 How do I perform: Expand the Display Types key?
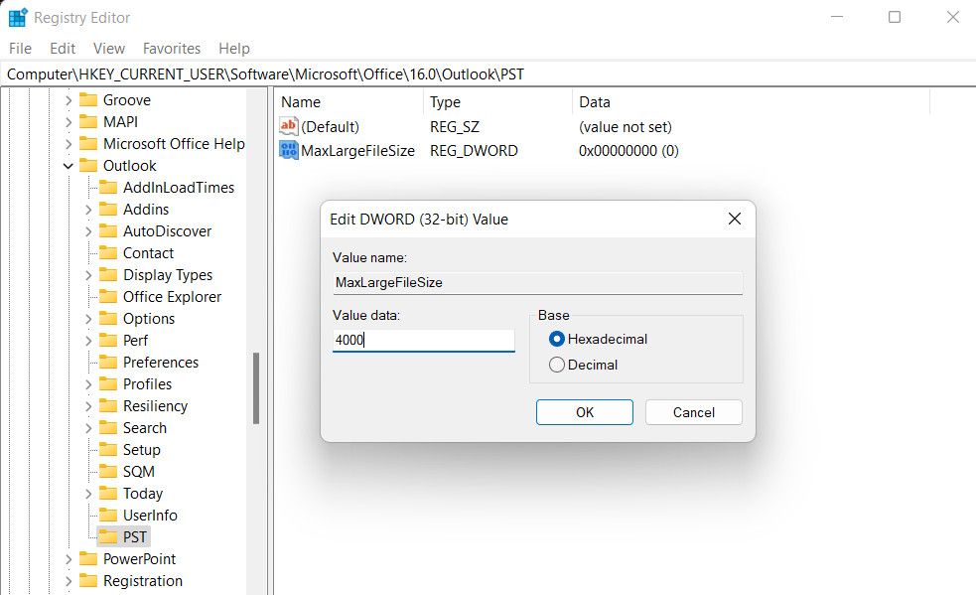click(88, 275)
